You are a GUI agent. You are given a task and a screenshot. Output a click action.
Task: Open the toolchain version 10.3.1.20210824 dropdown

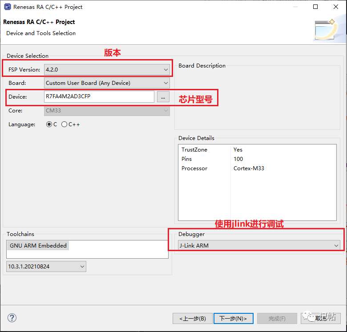pos(46,267)
